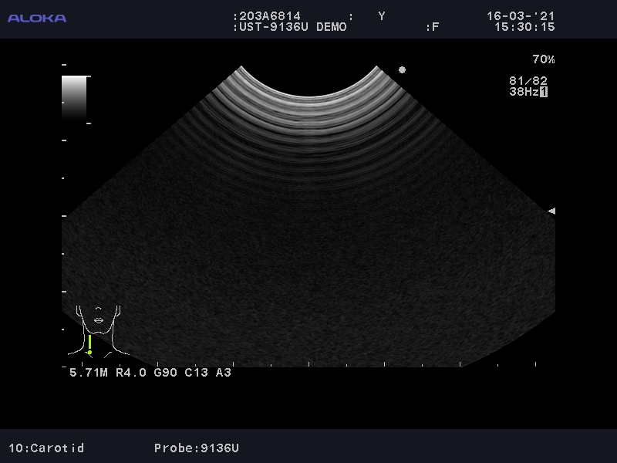Select the 81/82 cine frame counter
Screen dimensions: 617x463
point(528,80)
